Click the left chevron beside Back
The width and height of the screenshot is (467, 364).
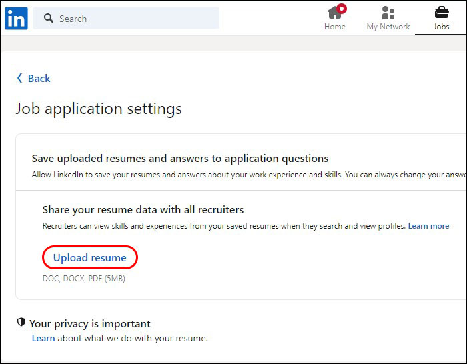(x=19, y=79)
